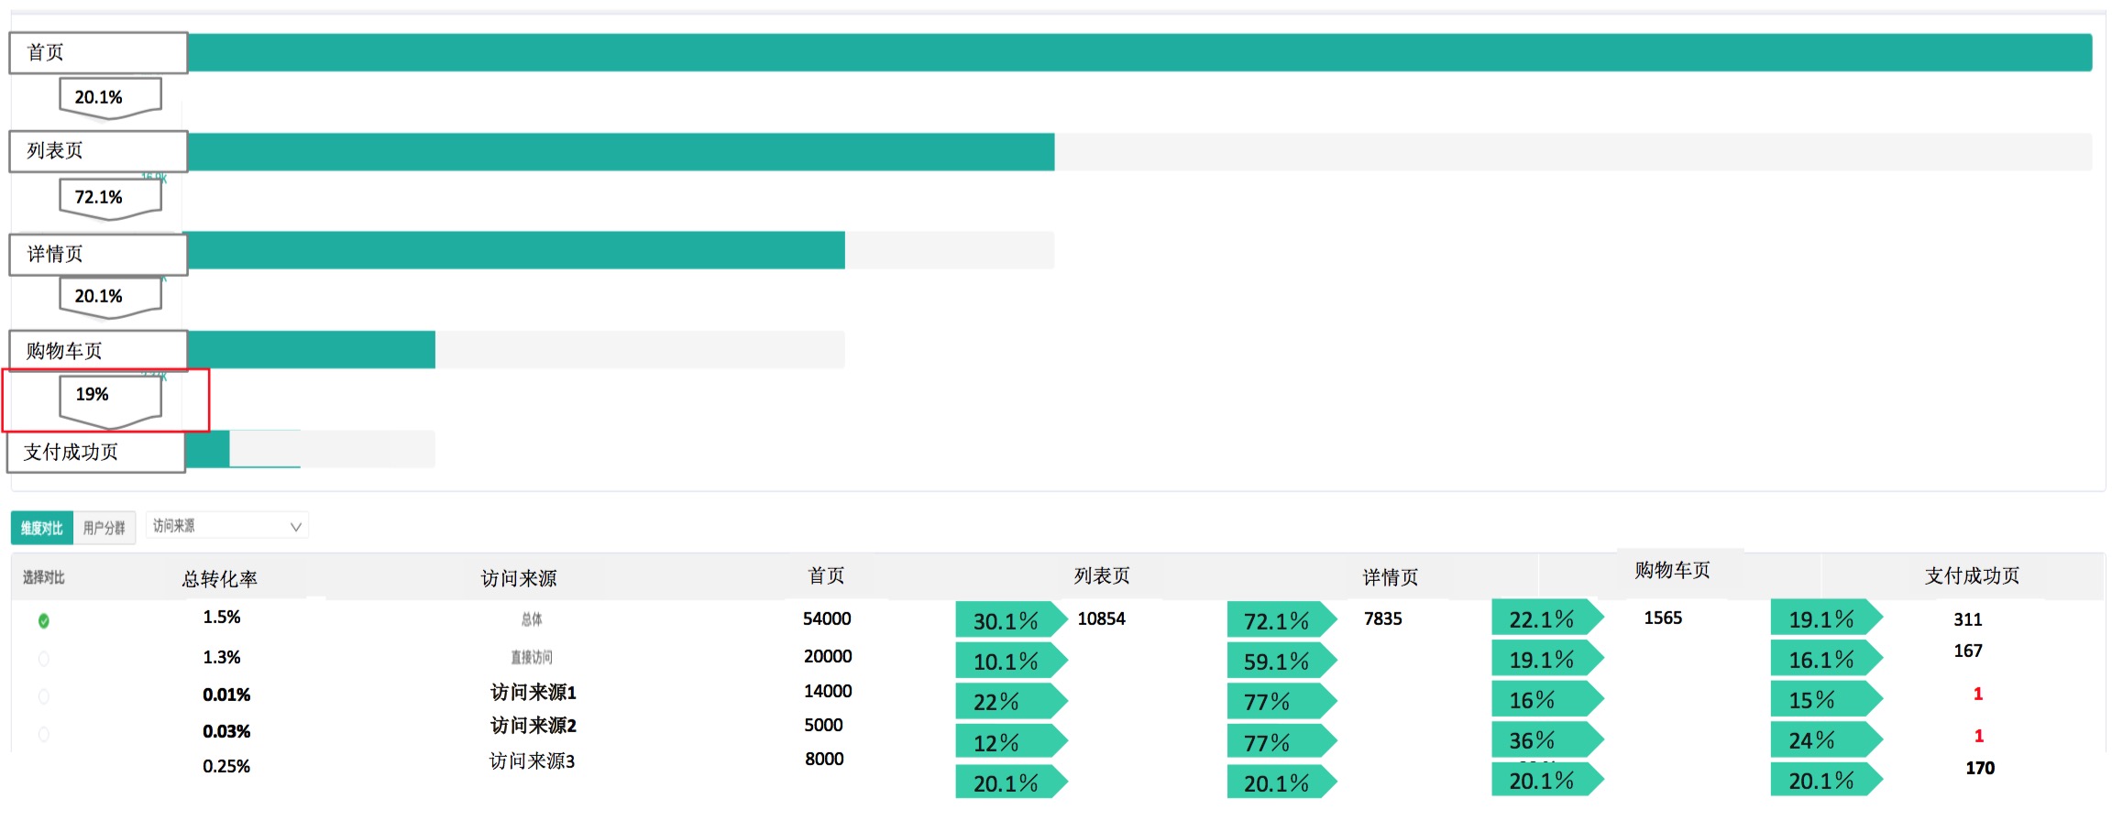Click the 16.1% arrow badge in 直接访问 row
This screenshot has height=821, width=2112.
1826,659
